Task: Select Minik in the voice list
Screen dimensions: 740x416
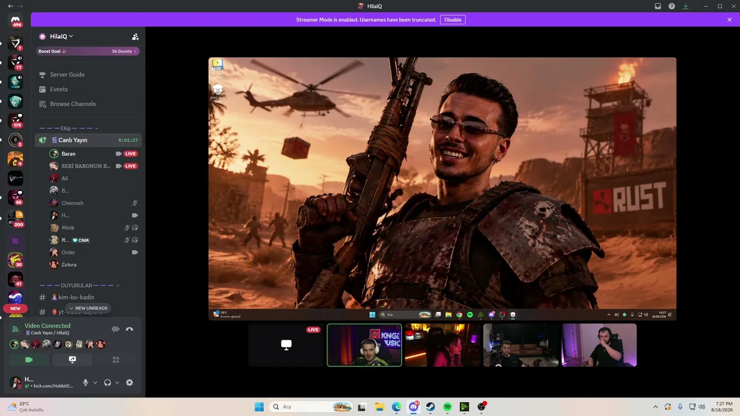Action: (x=94, y=228)
